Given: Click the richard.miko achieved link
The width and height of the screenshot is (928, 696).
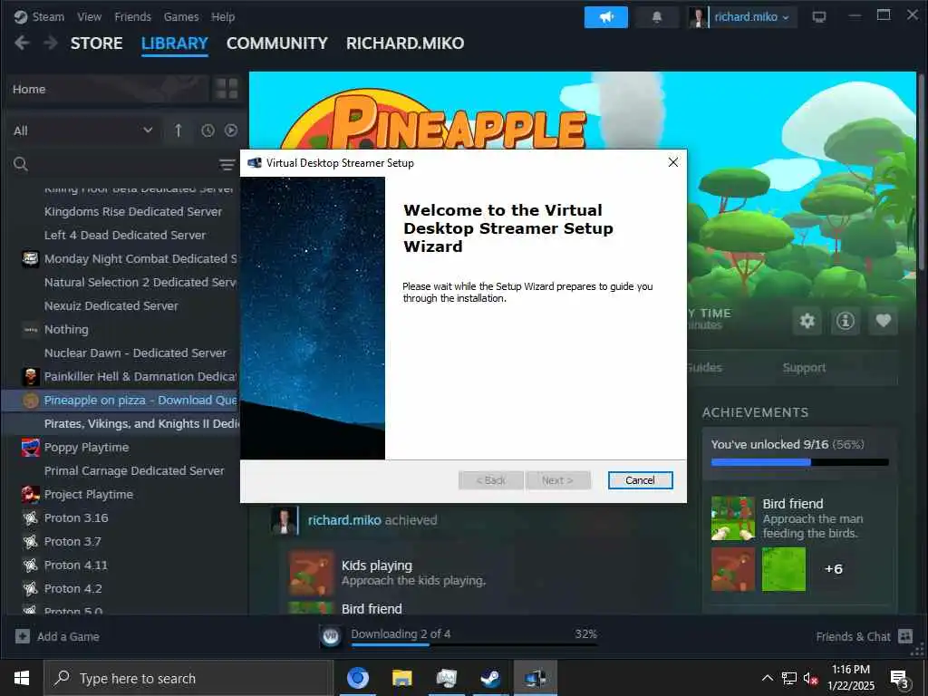Looking at the screenshot, I should [x=344, y=520].
